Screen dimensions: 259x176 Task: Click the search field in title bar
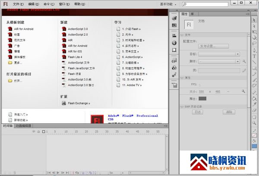point(205,4)
